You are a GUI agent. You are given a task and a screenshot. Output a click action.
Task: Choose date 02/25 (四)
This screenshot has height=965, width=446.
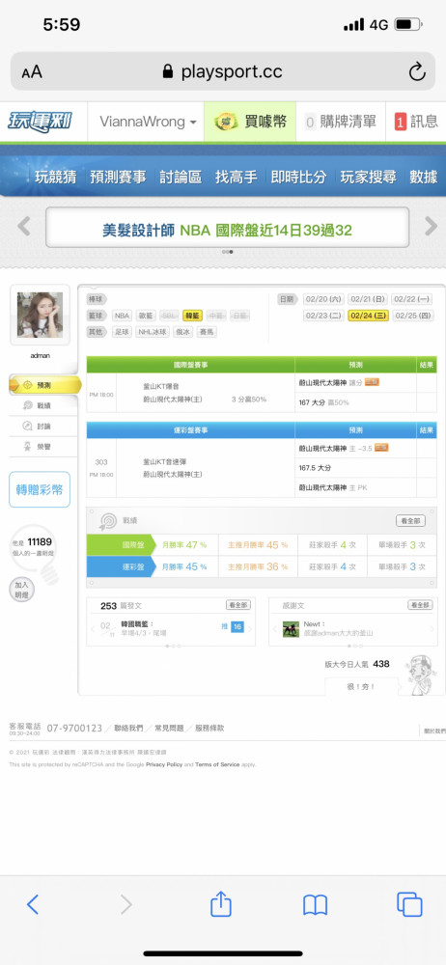[413, 316]
